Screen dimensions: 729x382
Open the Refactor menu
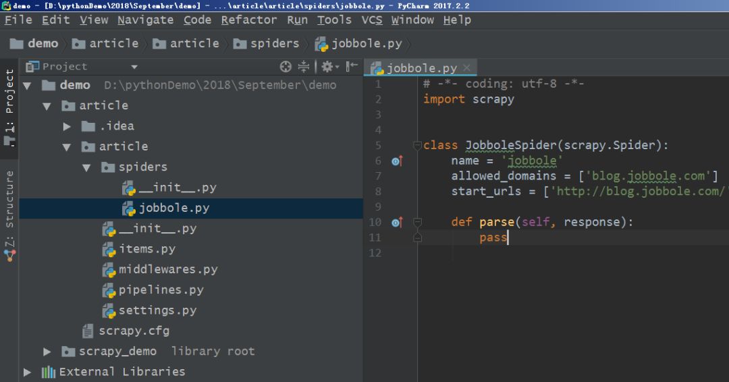(248, 20)
